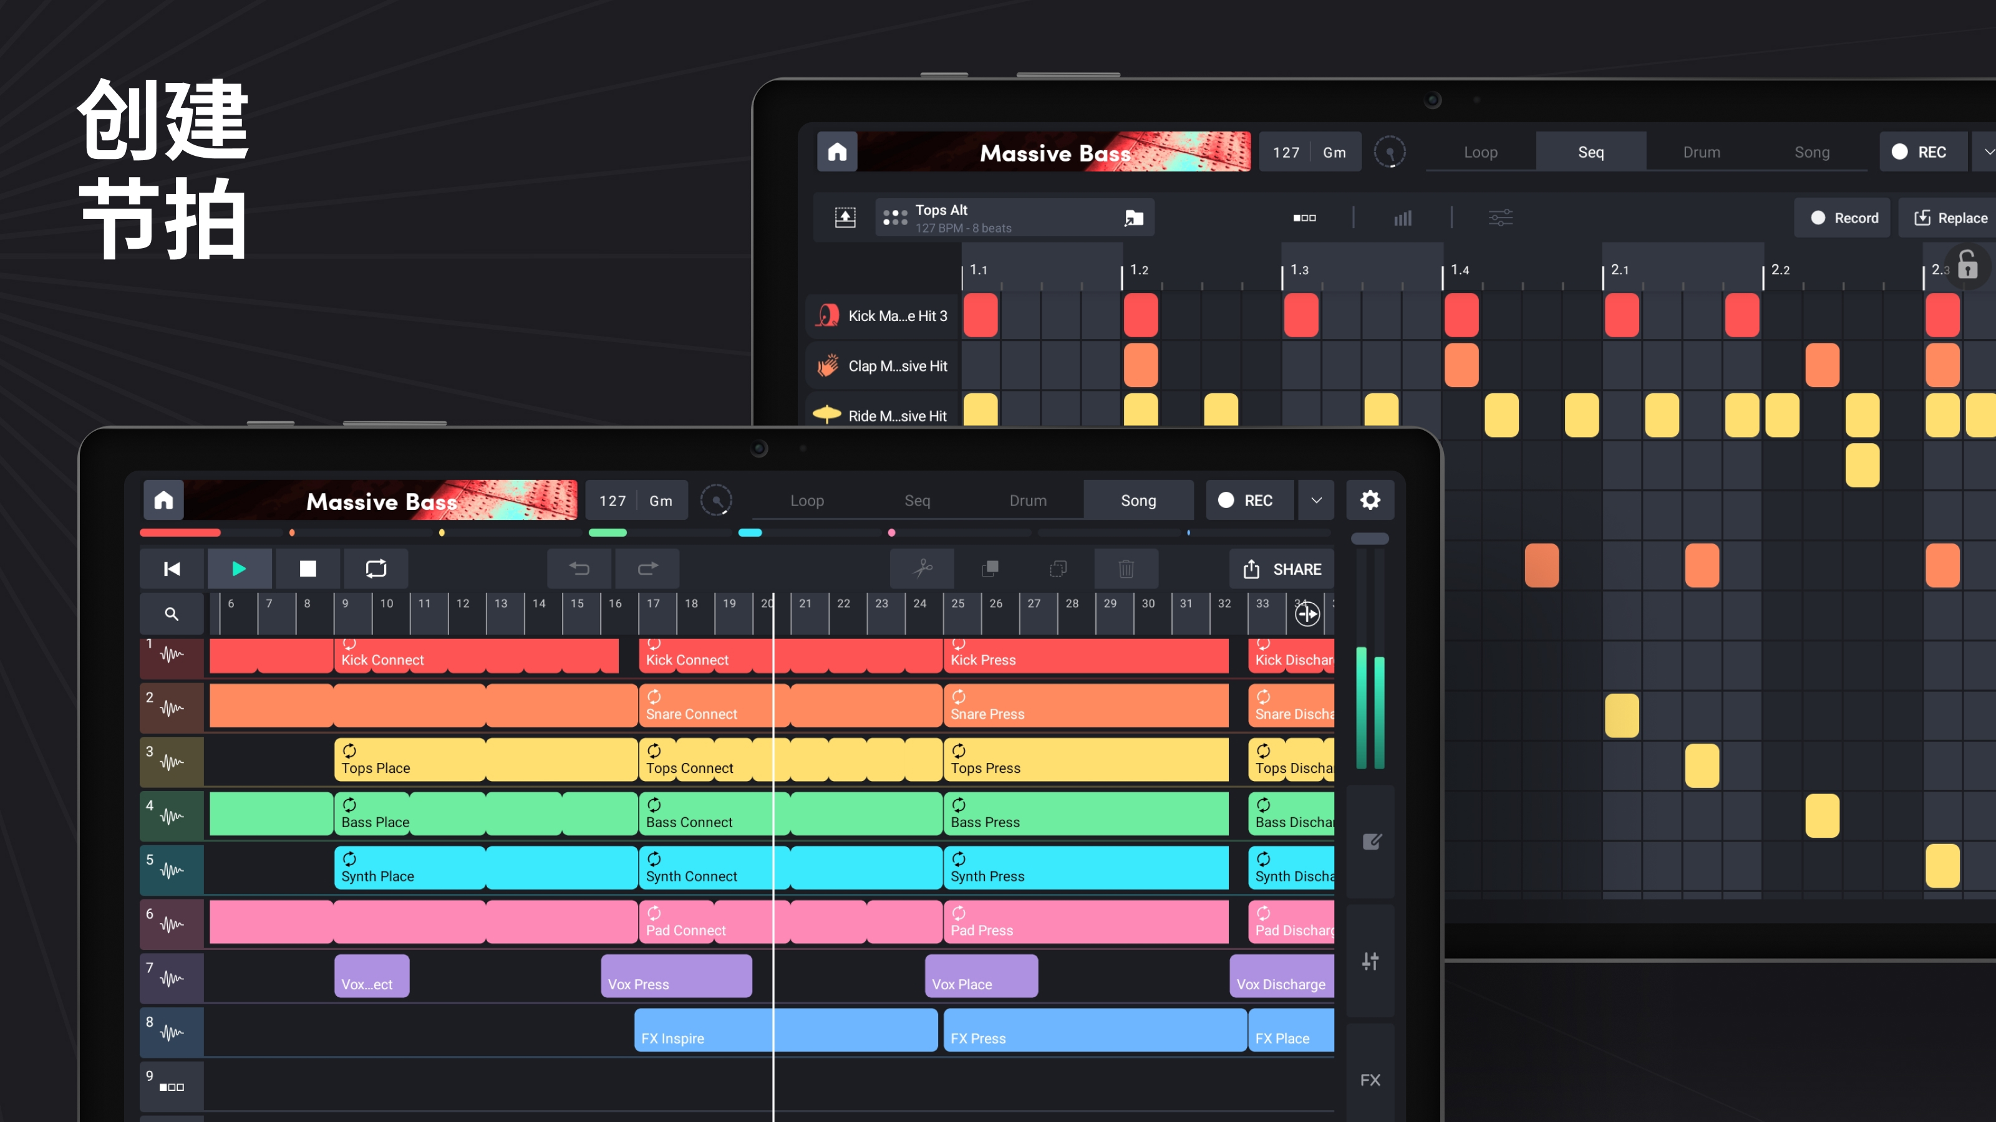Open key Gm selector in back tablet
Screen dimensions: 1996x1122
pos(1334,151)
